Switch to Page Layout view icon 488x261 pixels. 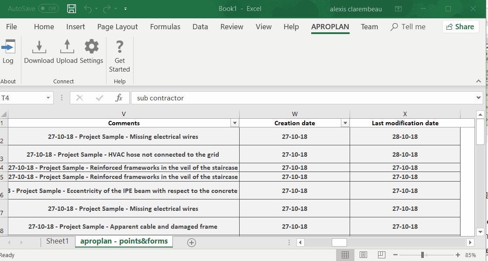(363, 255)
